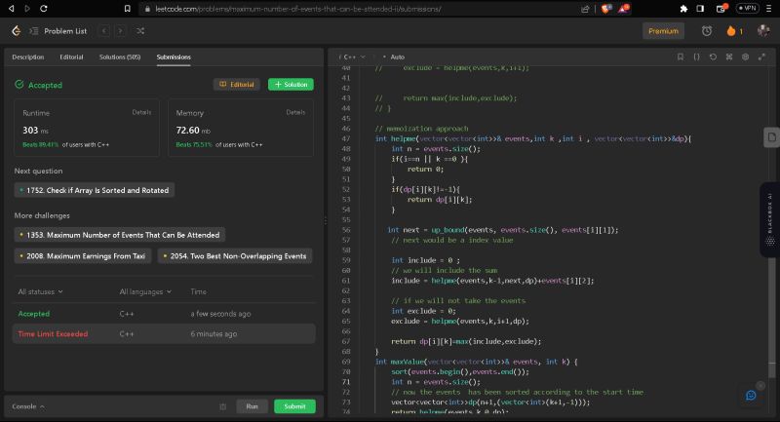
Task: Click the editor bookmark icon
Action: pyautogui.click(x=681, y=58)
